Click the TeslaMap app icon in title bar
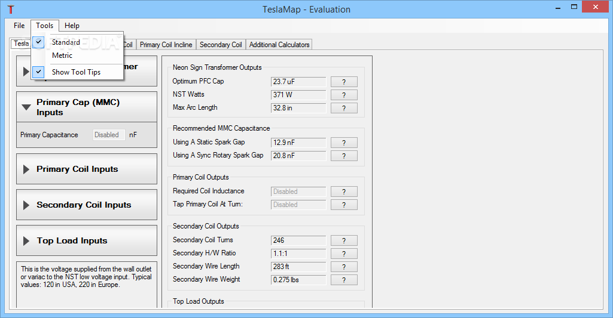Screen dimensions: 613x318 (11, 10)
